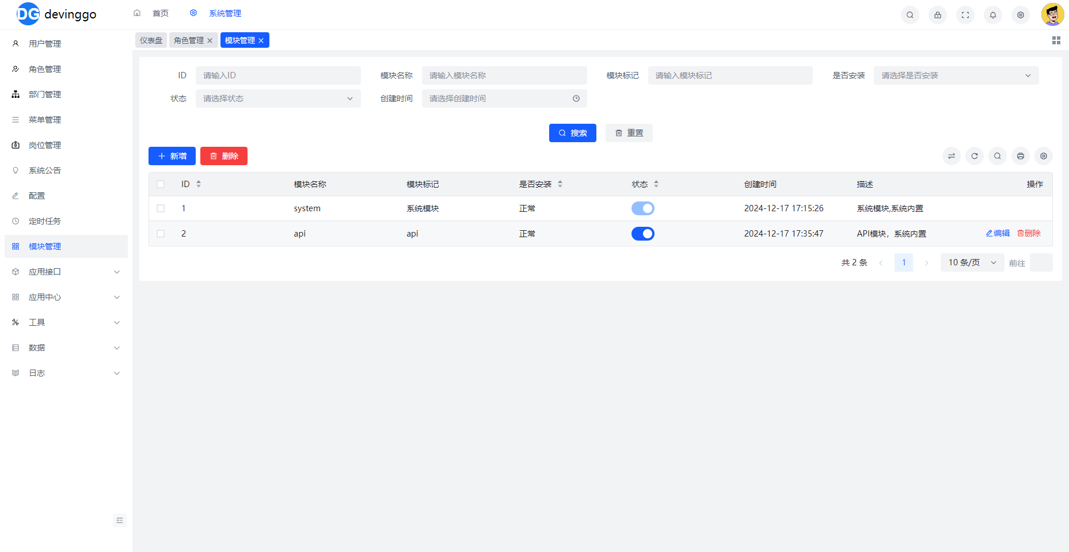Click the user avatar
1069x552 pixels.
pyautogui.click(x=1052, y=14)
